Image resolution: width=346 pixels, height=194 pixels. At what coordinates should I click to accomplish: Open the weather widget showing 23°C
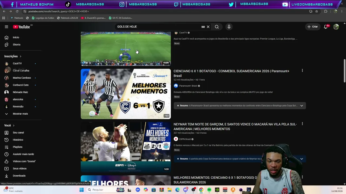click(x=14, y=190)
